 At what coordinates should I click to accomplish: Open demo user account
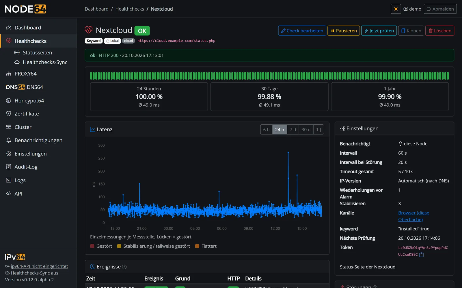coord(412,9)
